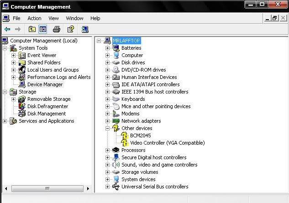Click the Network adapters card icon
Viewport: 289px width, 203px height.
coord(116,121)
